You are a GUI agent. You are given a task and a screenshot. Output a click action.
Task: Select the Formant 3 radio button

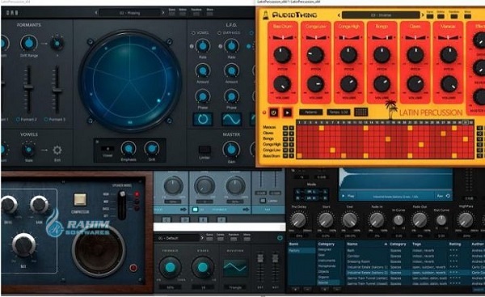[46, 119]
